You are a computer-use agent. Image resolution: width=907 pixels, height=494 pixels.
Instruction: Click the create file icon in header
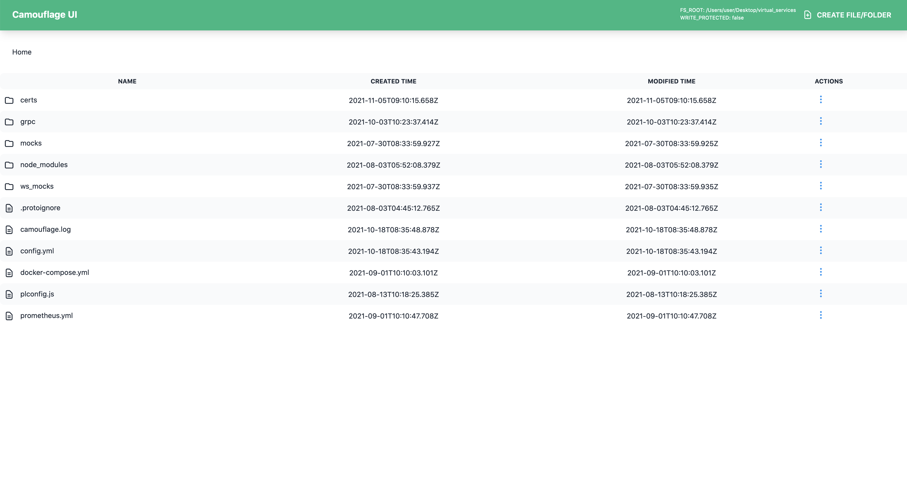pyautogui.click(x=808, y=15)
